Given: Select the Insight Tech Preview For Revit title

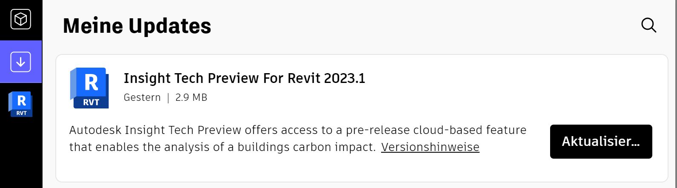Looking at the screenshot, I should pyautogui.click(x=244, y=78).
